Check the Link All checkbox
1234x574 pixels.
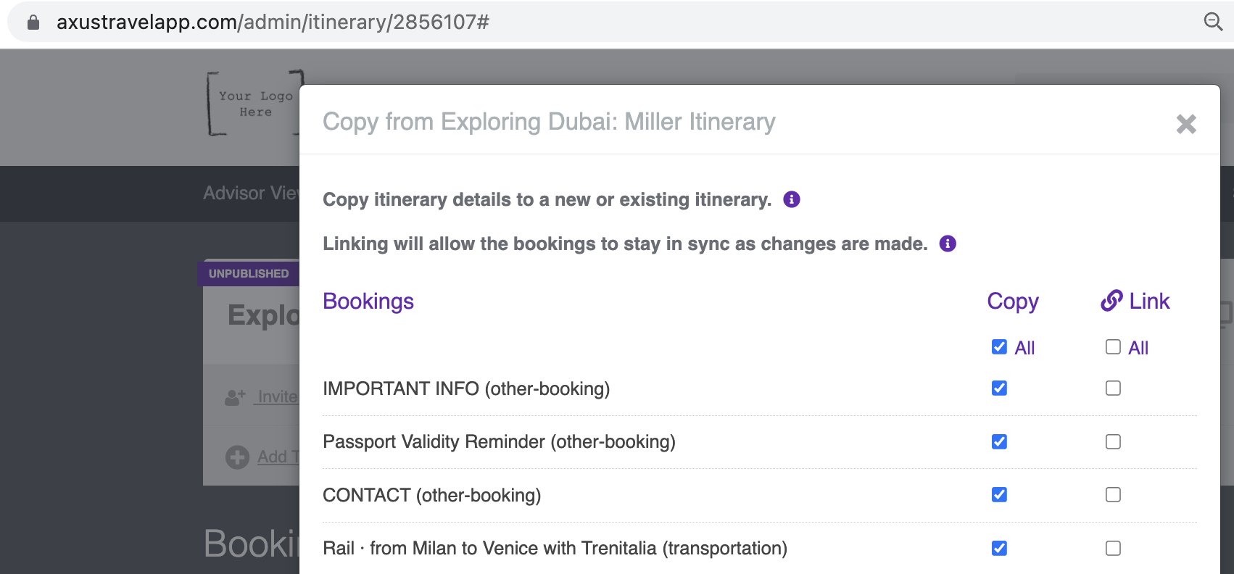(x=1113, y=347)
